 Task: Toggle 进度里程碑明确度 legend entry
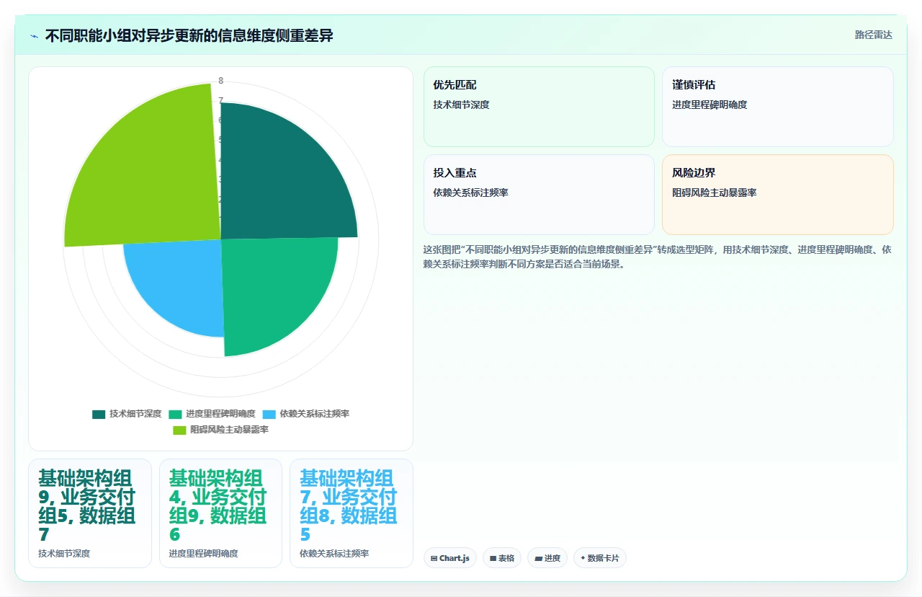click(212, 414)
